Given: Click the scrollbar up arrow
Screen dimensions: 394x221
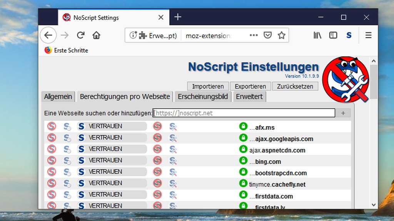Looking at the screenshot, I should click(x=374, y=61).
